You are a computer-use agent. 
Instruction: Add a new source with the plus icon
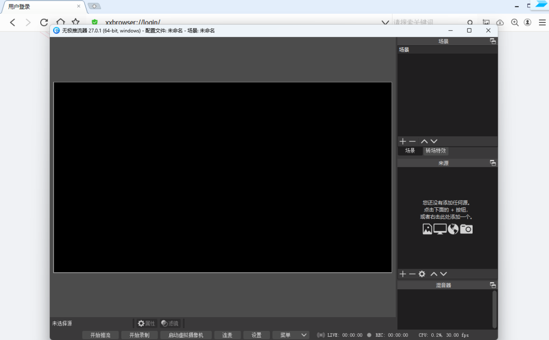click(403, 274)
